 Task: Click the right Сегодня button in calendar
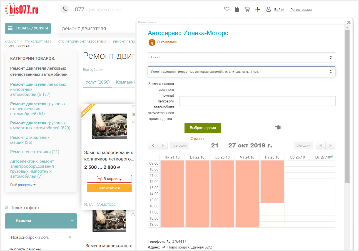pyautogui.click(x=303, y=145)
